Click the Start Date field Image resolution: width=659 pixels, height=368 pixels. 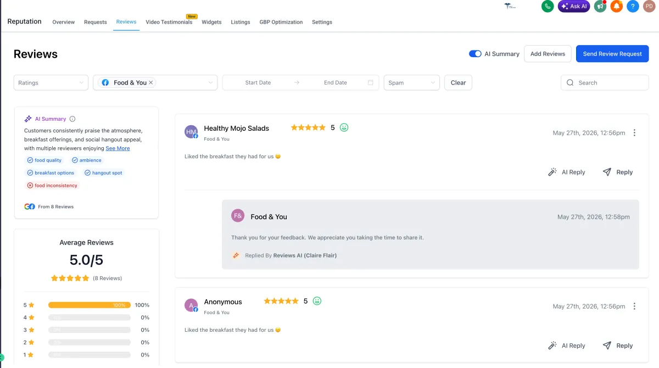258,83
